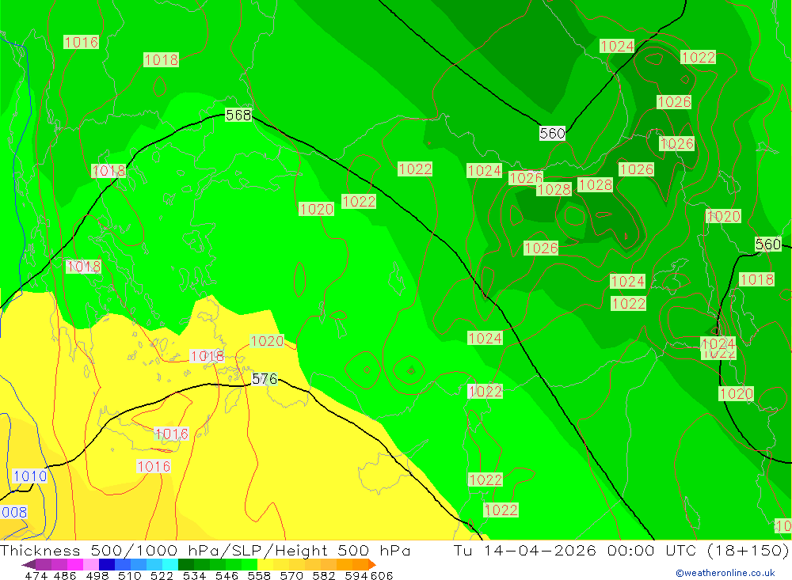Image resolution: width=792 pixels, height=580 pixels.
Task: Select the dark green 534 legend swatch
Action: (186, 564)
